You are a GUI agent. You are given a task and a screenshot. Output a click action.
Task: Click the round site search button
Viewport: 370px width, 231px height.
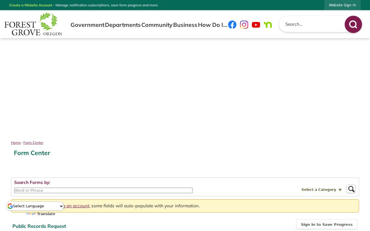click(353, 25)
